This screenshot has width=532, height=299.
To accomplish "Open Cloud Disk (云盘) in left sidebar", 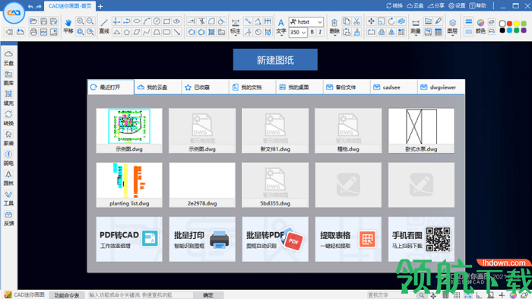I will pos(9,58).
